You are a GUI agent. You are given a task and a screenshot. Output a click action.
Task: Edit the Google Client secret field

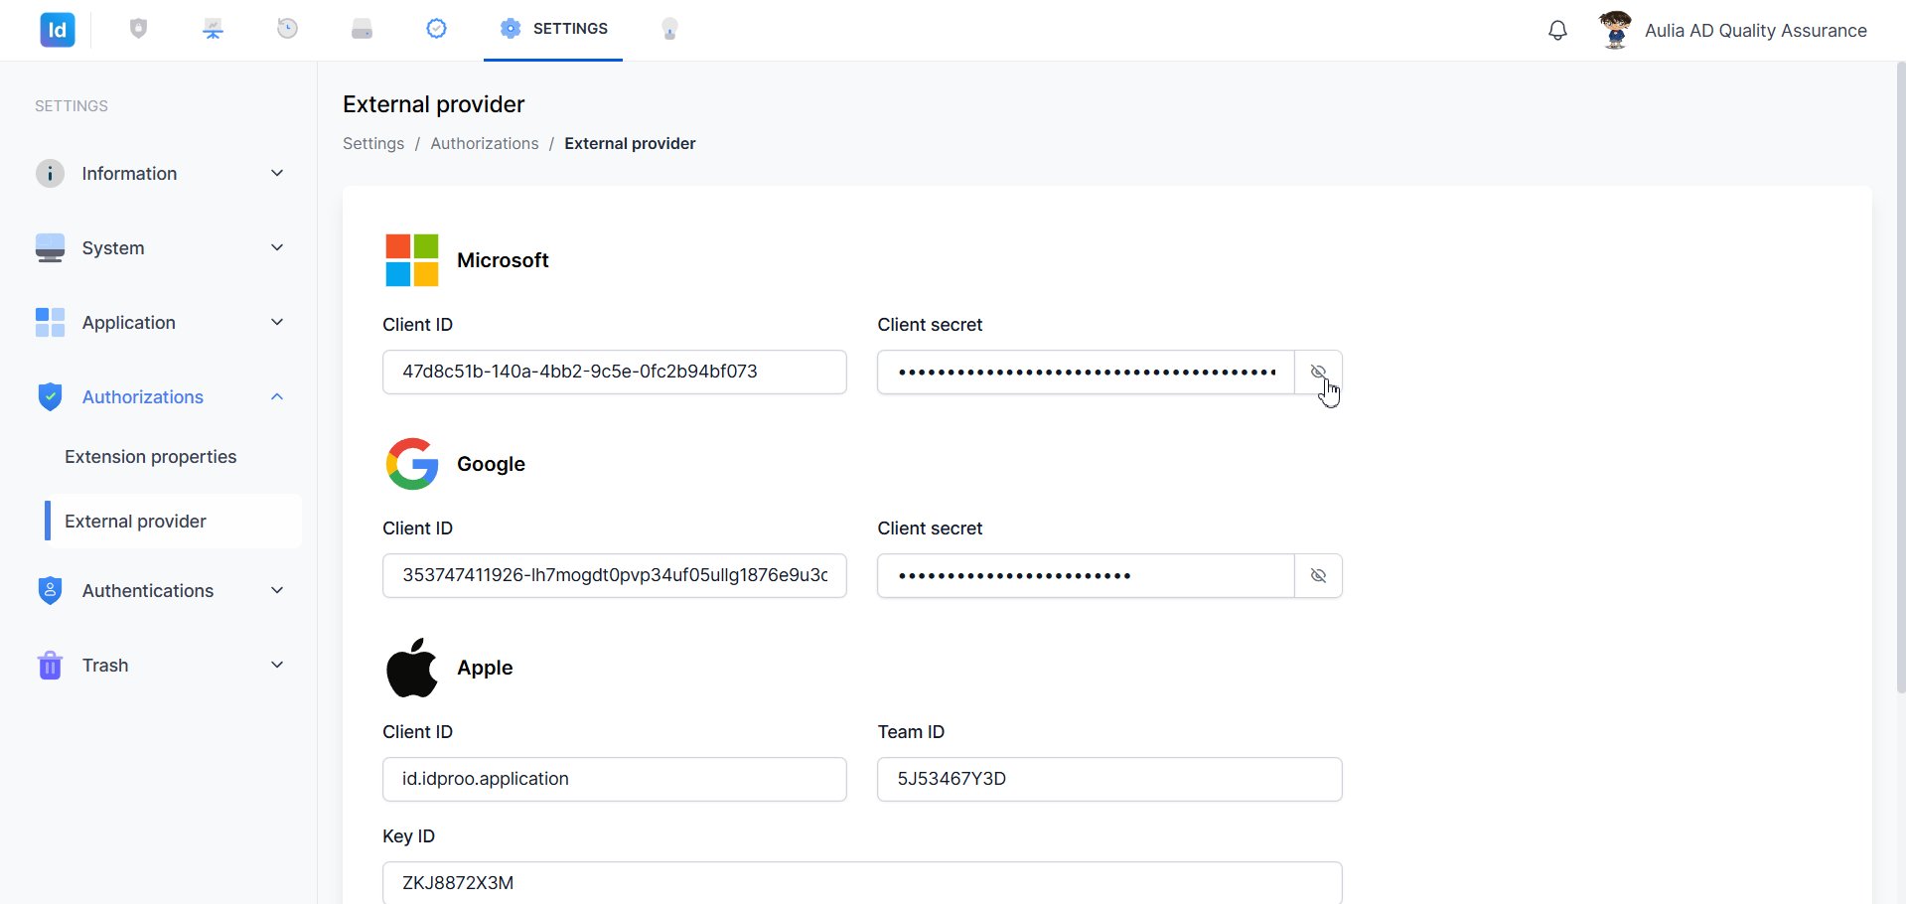coord(1086,576)
